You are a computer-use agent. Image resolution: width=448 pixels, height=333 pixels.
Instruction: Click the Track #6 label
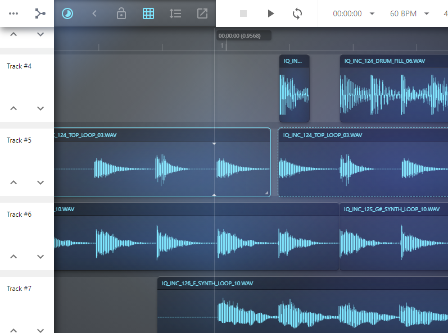(19, 215)
